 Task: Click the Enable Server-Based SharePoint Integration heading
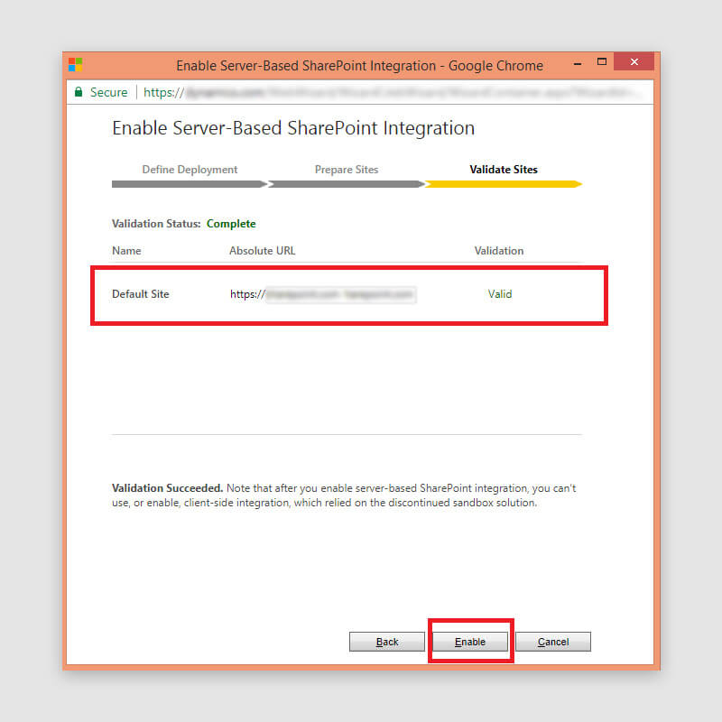pyautogui.click(x=293, y=128)
